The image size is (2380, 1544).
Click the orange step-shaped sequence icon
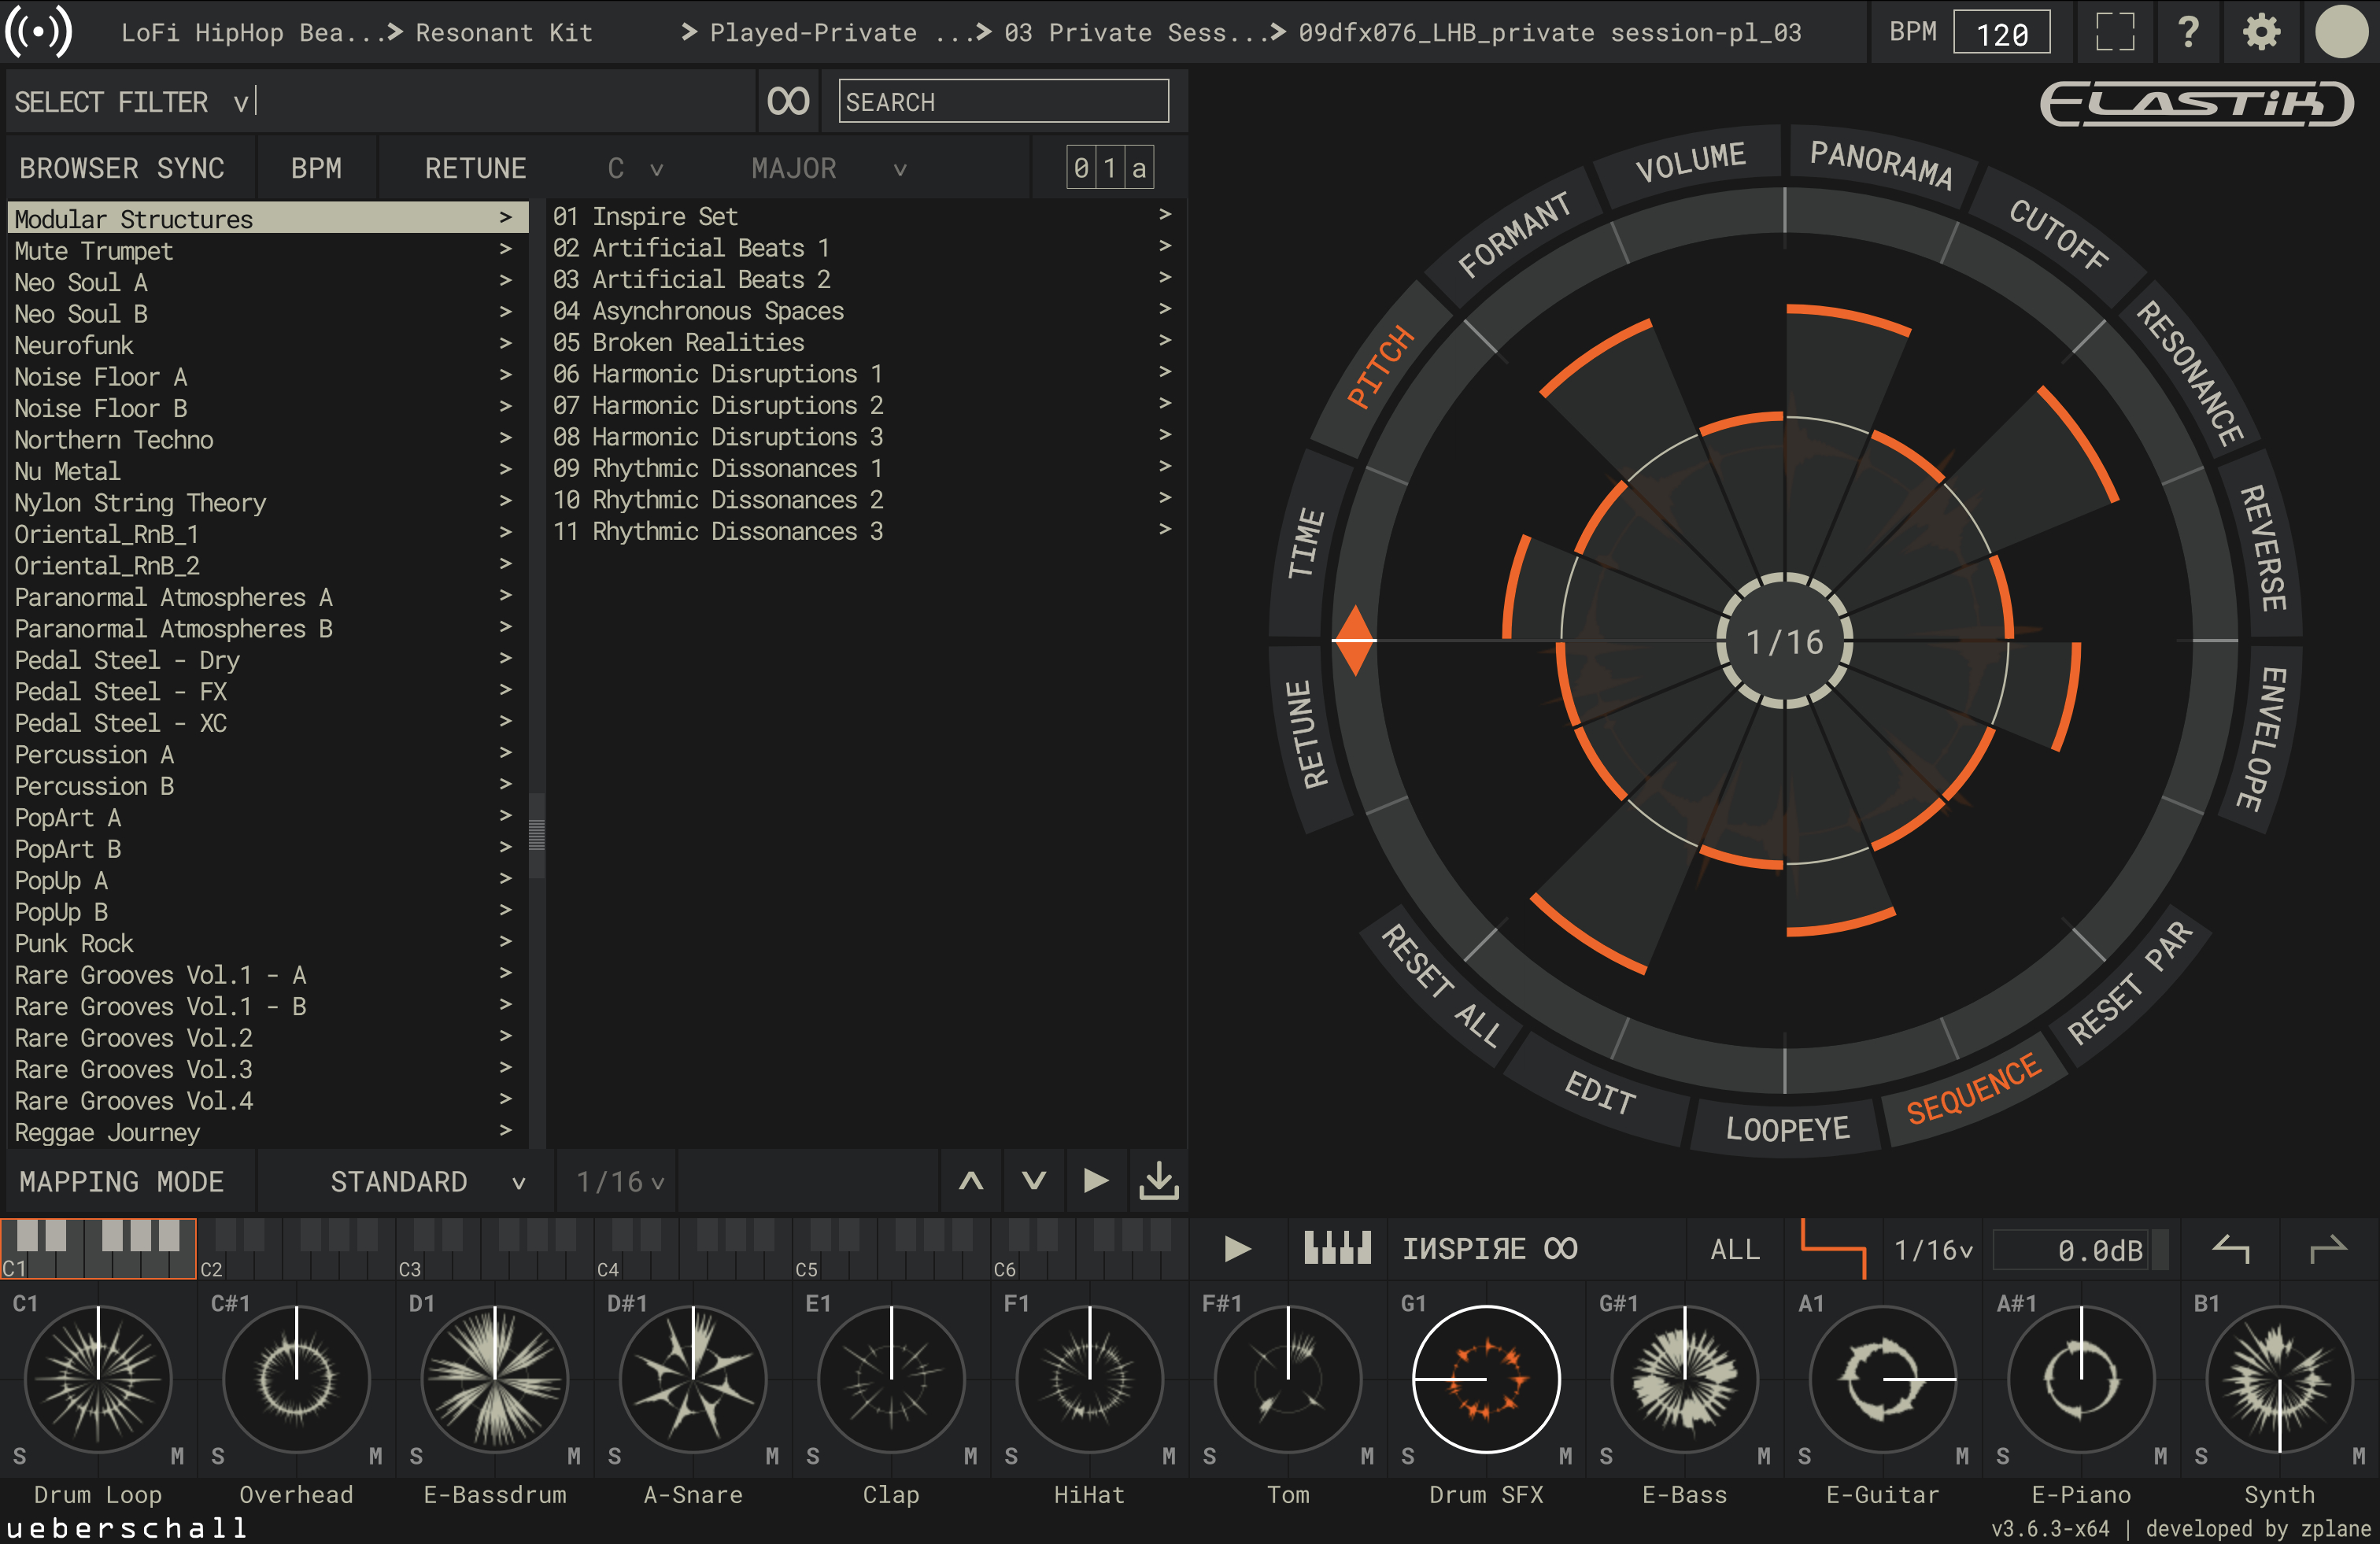point(1833,1248)
